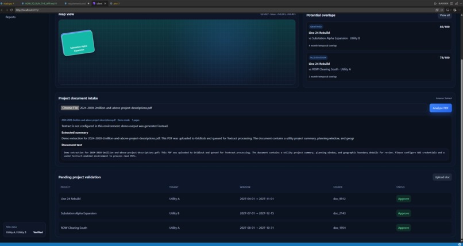This screenshot has height=246, width=463.
Task: Close the client tab
Action: (x=105, y=3)
